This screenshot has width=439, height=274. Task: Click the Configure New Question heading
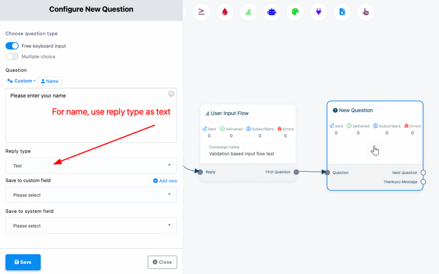91,9
